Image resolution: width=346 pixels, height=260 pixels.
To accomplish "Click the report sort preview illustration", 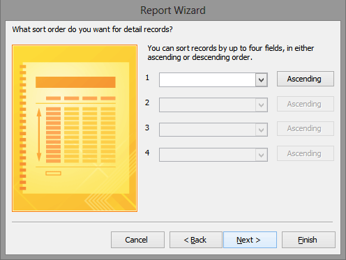I will point(75,128).
